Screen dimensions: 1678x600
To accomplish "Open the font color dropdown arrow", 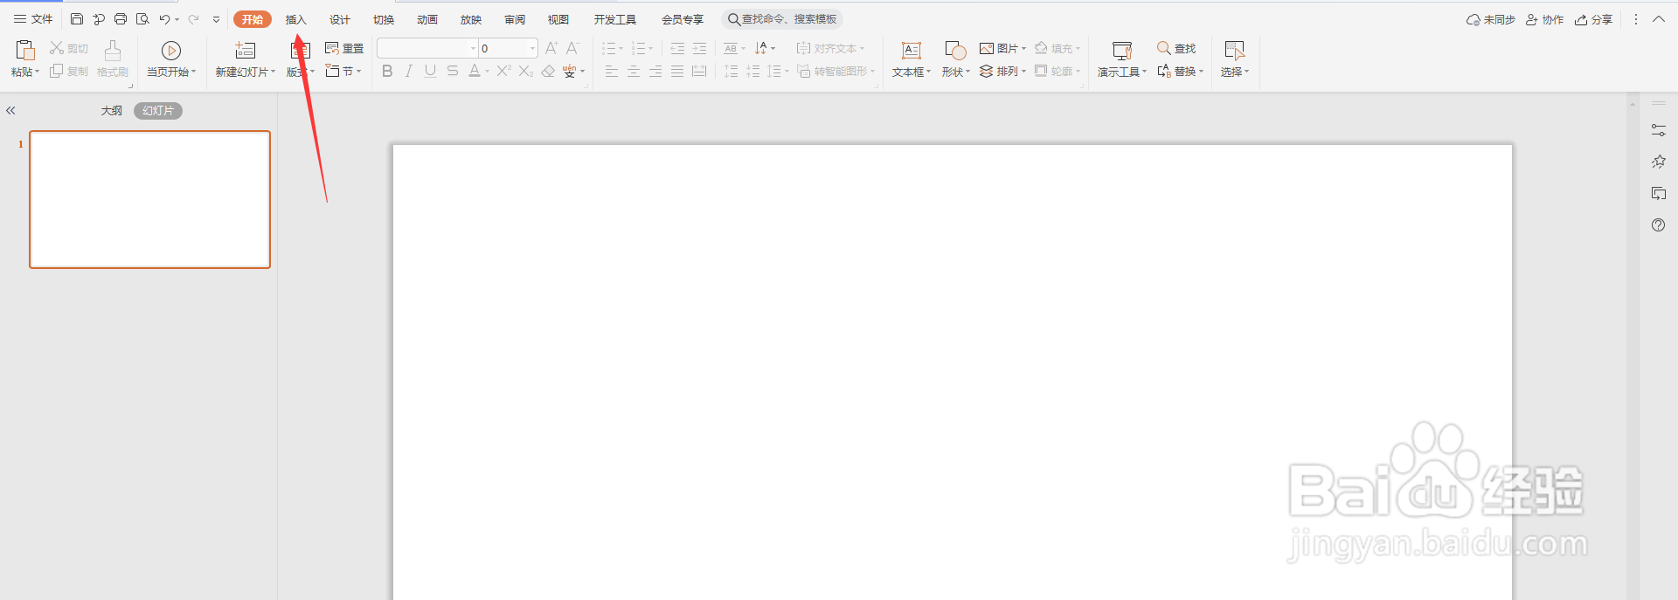I will pos(487,71).
